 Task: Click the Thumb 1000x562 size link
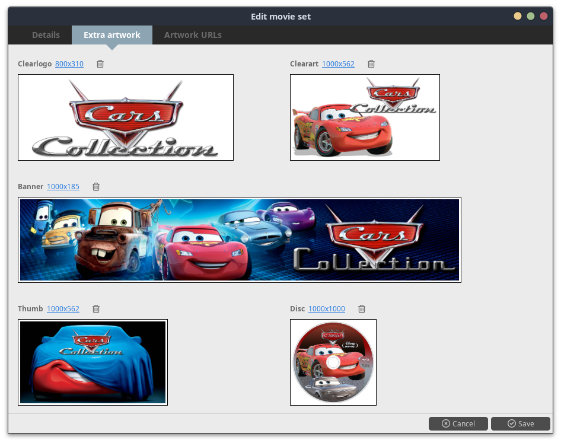63,309
